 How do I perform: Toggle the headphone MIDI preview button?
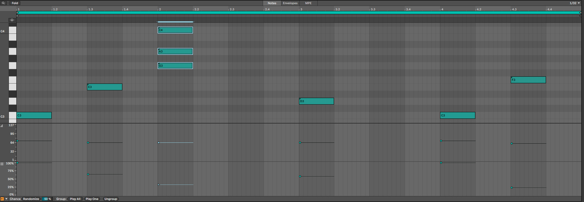[x=12, y=20]
